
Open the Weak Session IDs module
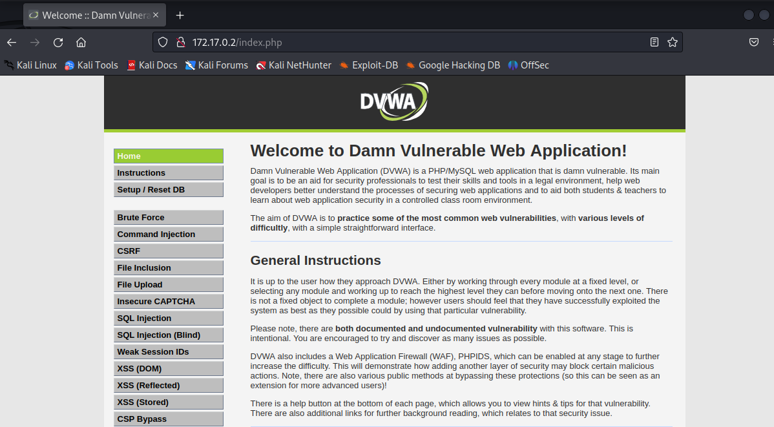(169, 351)
